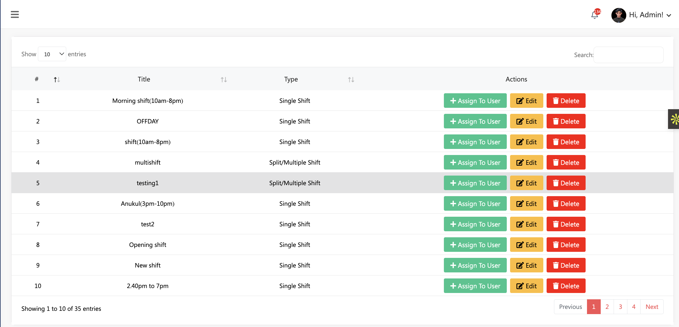Edit the testing1 shift row
Screen dimensions: 679x327
[526, 183]
